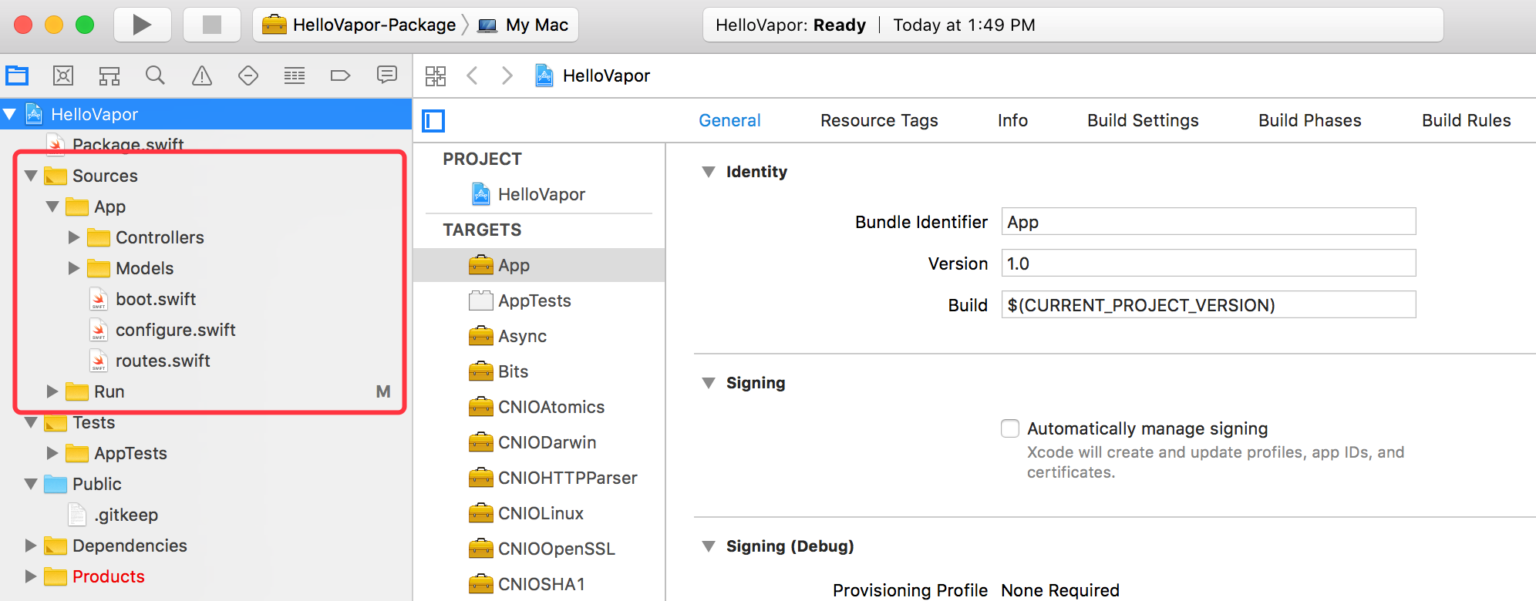Go forward in editor history
This screenshot has width=1536, height=601.
(x=507, y=76)
